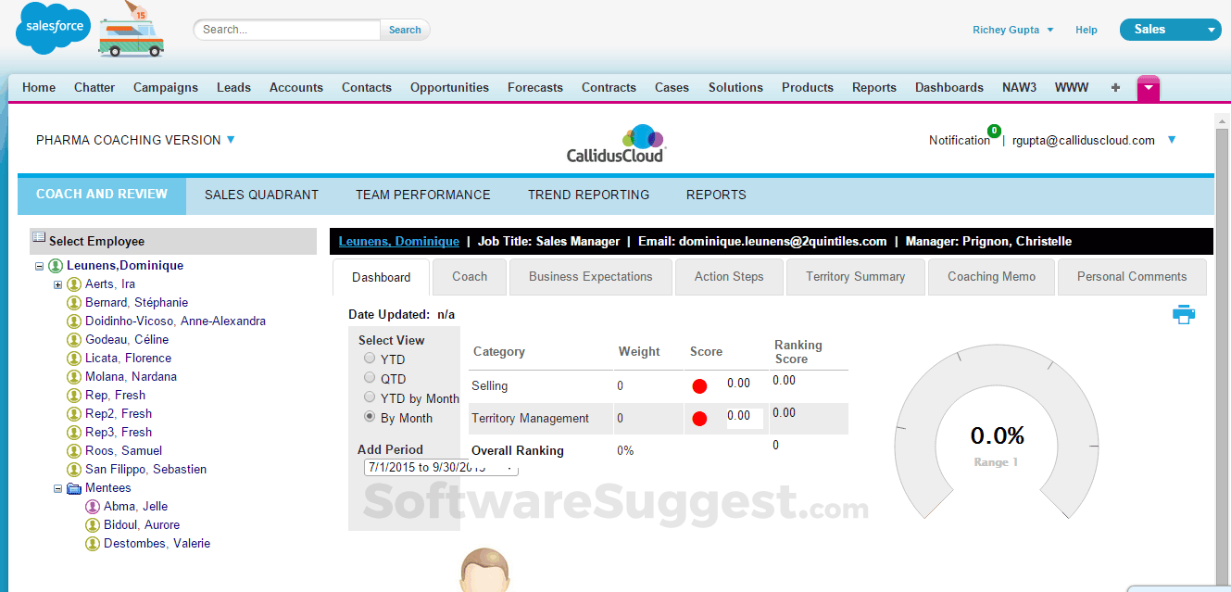Expand the Aerts, Ira tree node
1231x592 pixels.
[57, 284]
